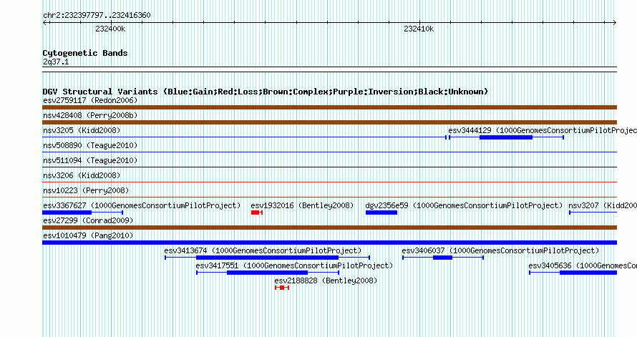
Task: Click the blue esv3405636 gain block
Action: [588, 273]
